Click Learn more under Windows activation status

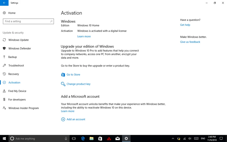tap(84, 36)
